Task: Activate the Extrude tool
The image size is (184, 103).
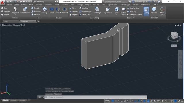Action: tap(35, 8)
